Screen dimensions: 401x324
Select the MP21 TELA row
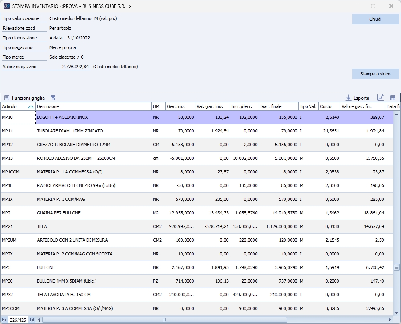tap(92, 226)
